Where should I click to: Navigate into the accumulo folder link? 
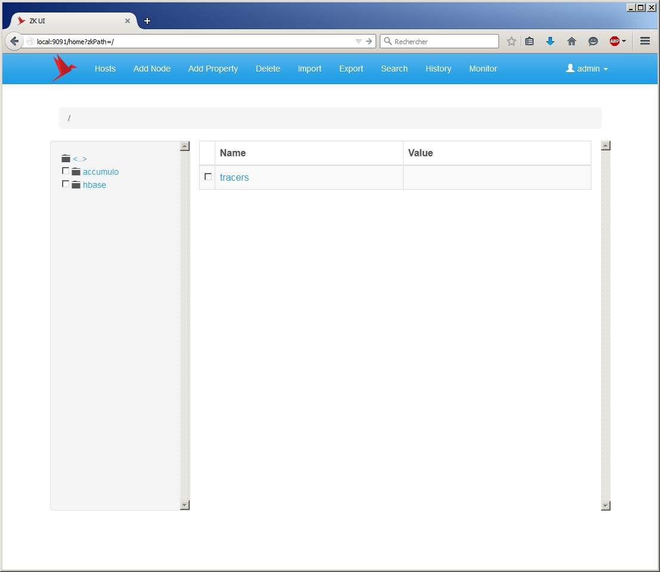(101, 172)
